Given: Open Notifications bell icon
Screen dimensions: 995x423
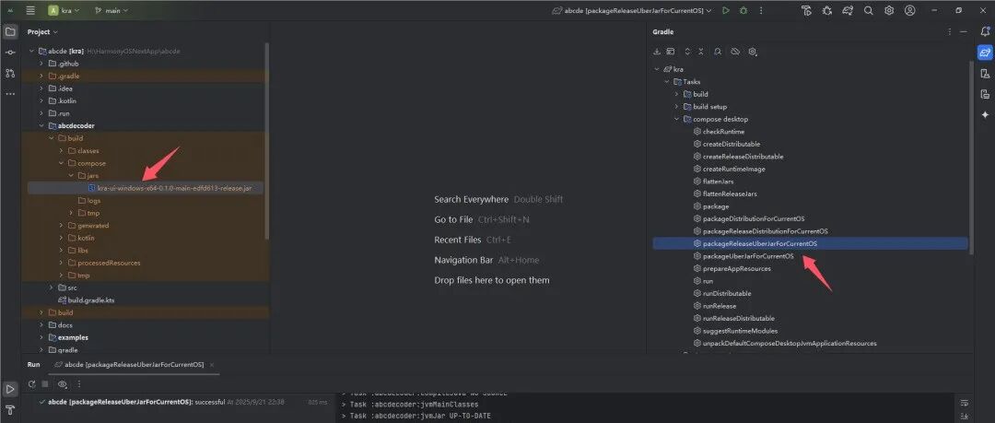Looking at the screenshot, I should (985, 31).
